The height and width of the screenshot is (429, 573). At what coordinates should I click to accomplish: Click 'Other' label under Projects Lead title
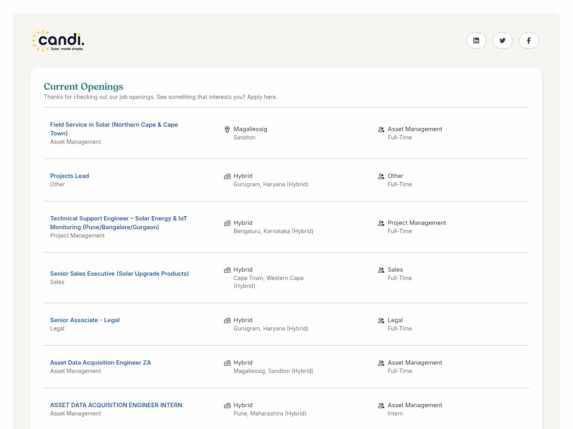(57, 184)
